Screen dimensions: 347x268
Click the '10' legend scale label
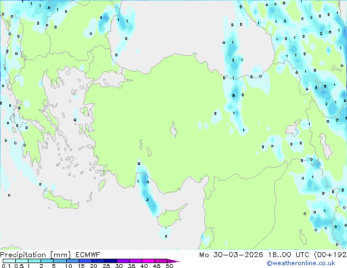tap(68, 266)
